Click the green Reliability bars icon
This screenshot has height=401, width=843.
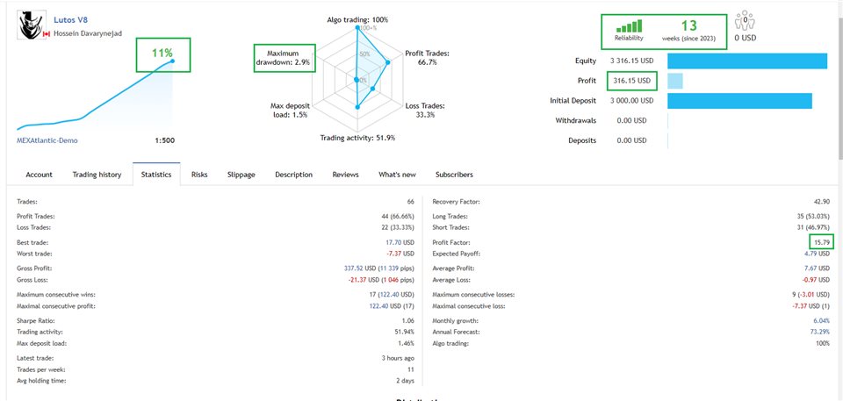pyautogui.click(x=629, y=26)
